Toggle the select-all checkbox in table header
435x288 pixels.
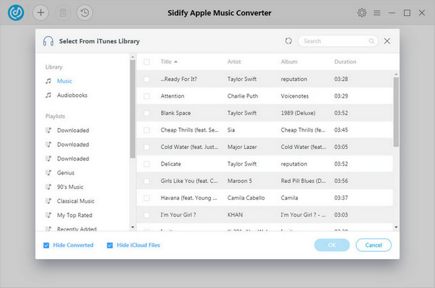pyautogui.click(x=146, y=62)
